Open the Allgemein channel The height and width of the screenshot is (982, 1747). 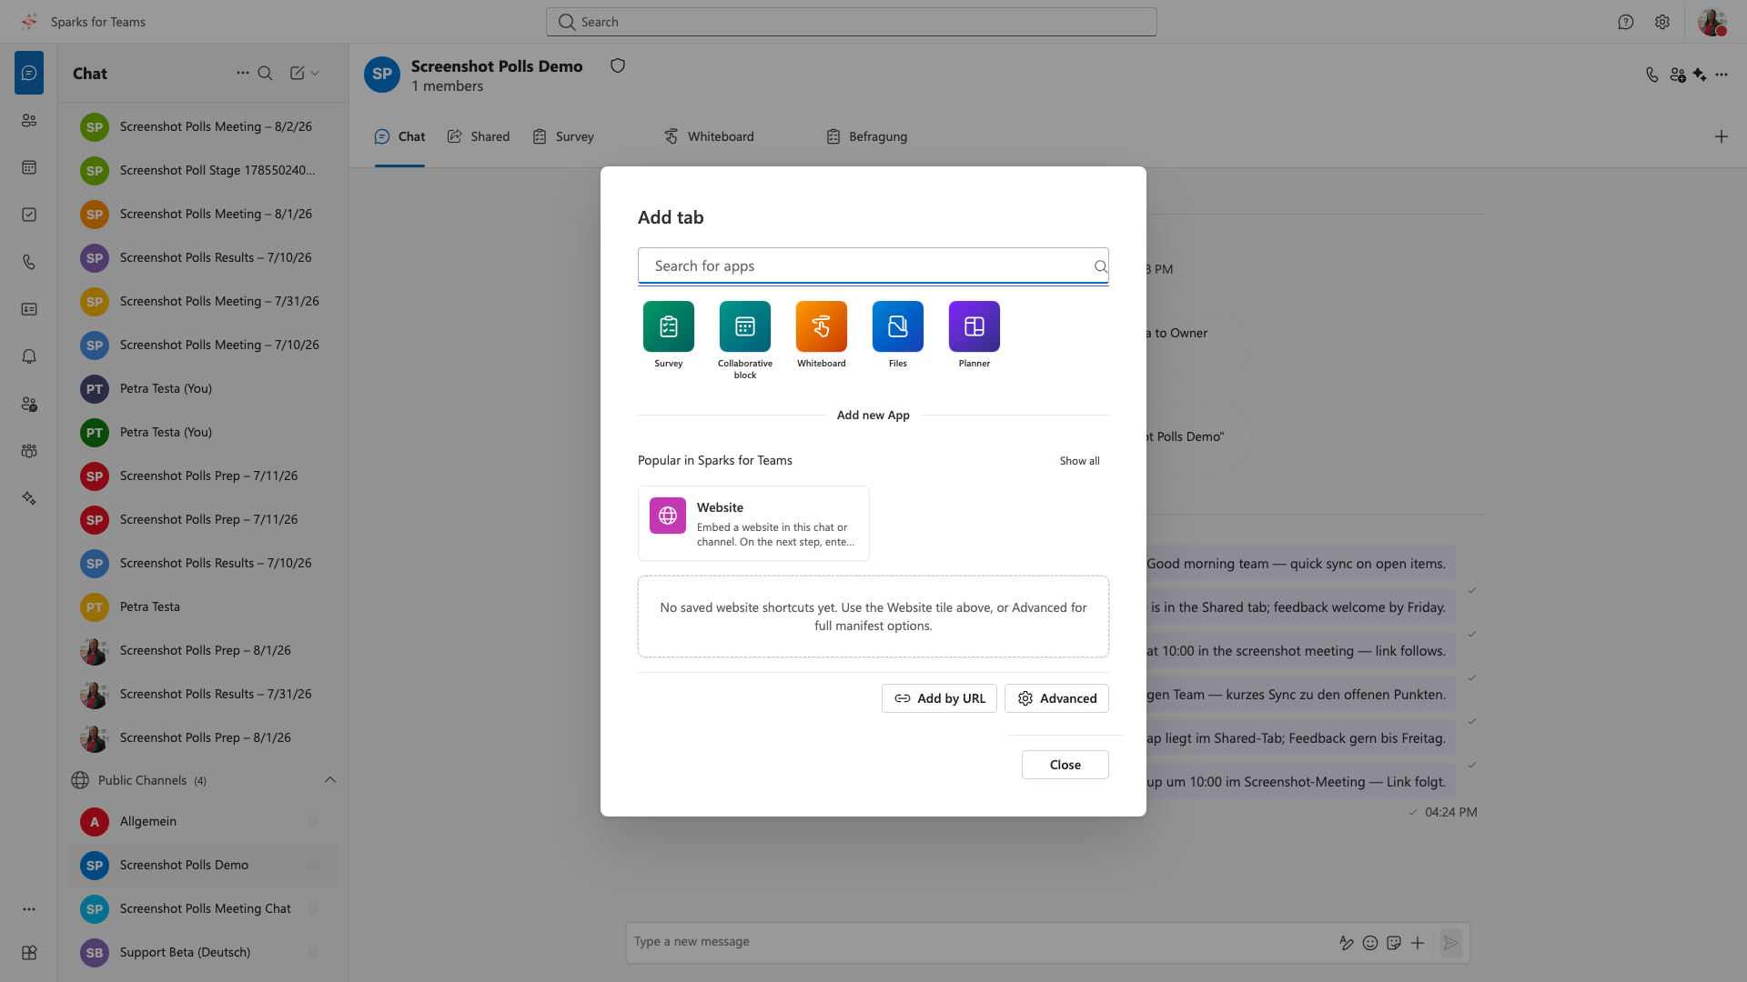203,821
